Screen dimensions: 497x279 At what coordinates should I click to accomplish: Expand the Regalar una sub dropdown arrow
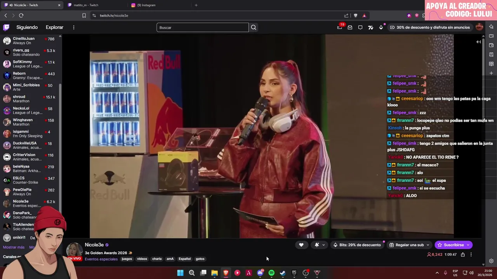pyautogui.click(x=428, y=245)
